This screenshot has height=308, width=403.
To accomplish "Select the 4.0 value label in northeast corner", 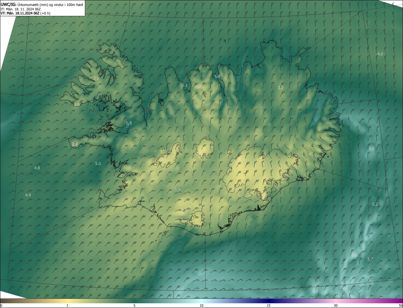I will click(x=380, y=54).
